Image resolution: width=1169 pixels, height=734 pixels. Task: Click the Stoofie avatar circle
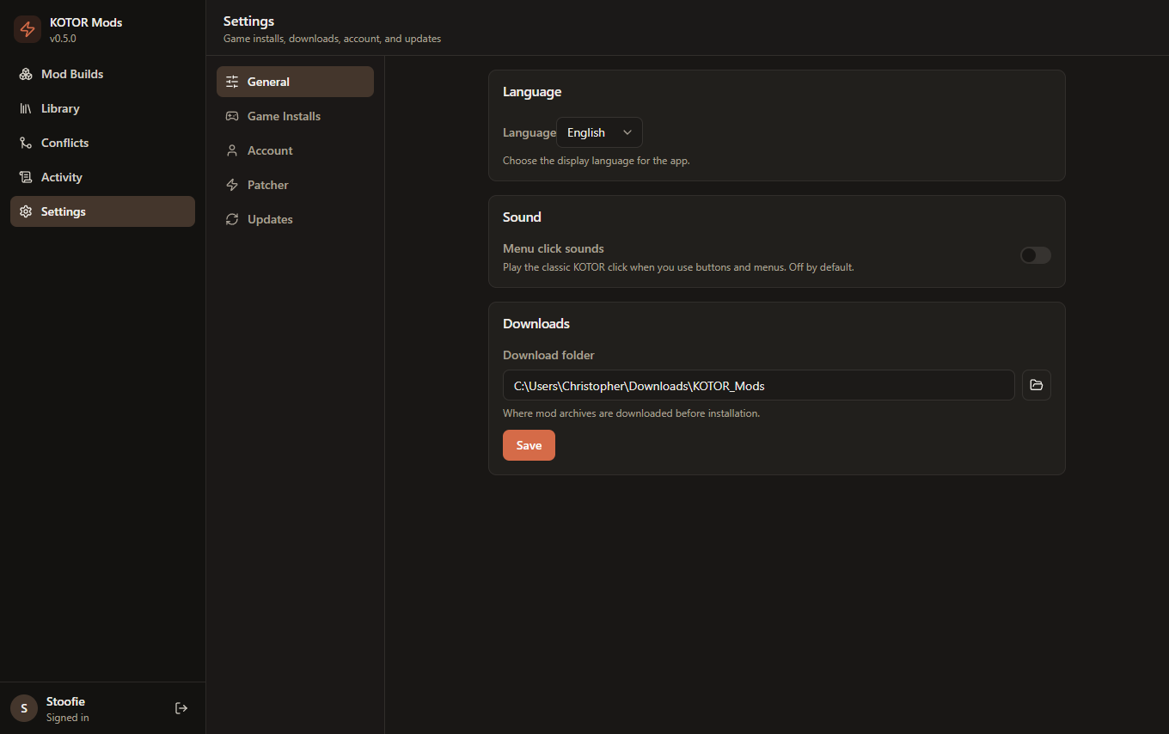(x=24, y=708)
